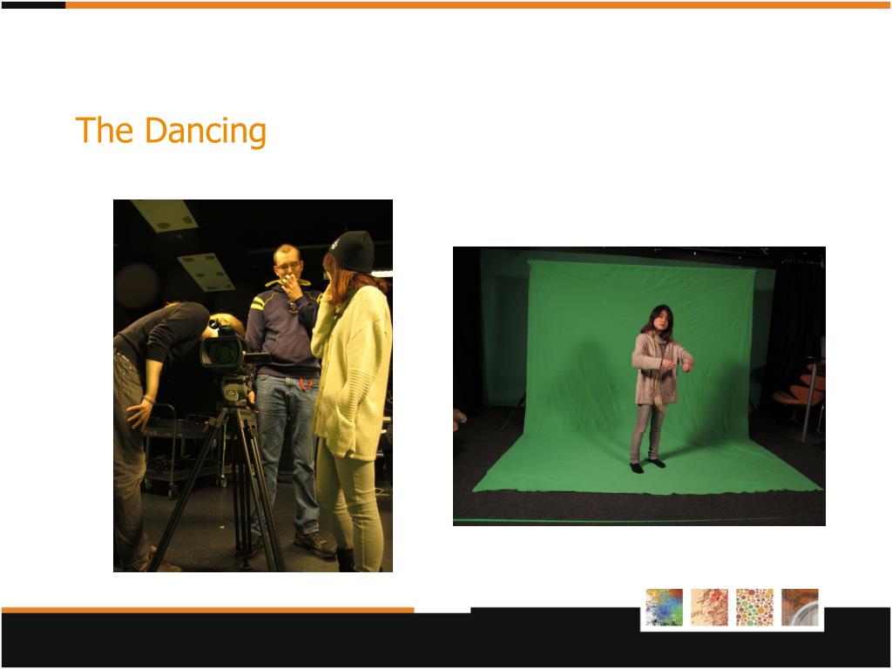The width and height of the screenshot is (892, 669).
Task: Select the green screen dancer photo
Action: point(639,386)
